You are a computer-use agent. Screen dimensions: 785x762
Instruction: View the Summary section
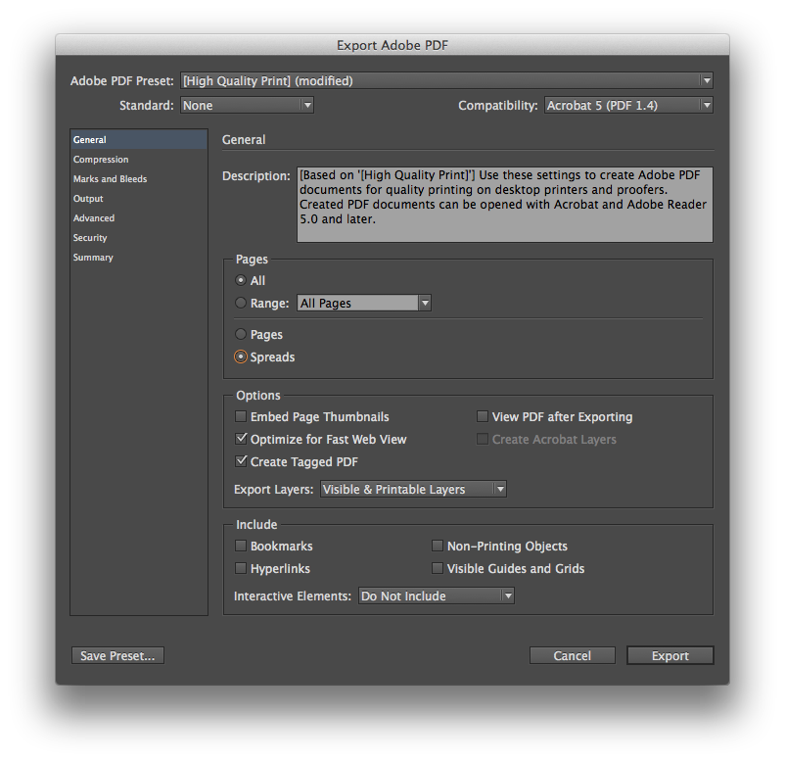click(139, 257)
